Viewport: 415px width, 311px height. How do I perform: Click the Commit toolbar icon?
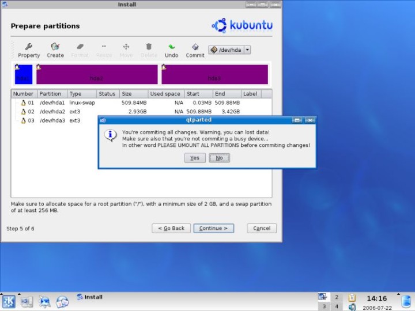coord(195,50)
